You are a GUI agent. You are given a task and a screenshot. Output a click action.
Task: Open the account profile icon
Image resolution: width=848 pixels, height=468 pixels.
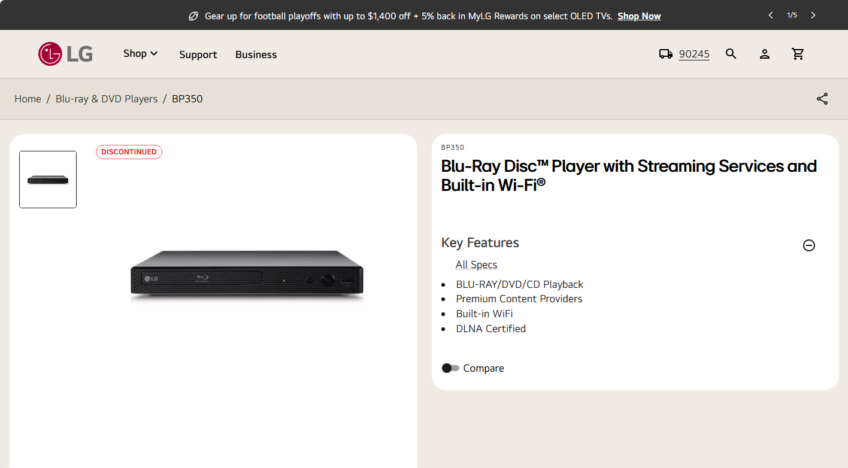pos(764,54)
